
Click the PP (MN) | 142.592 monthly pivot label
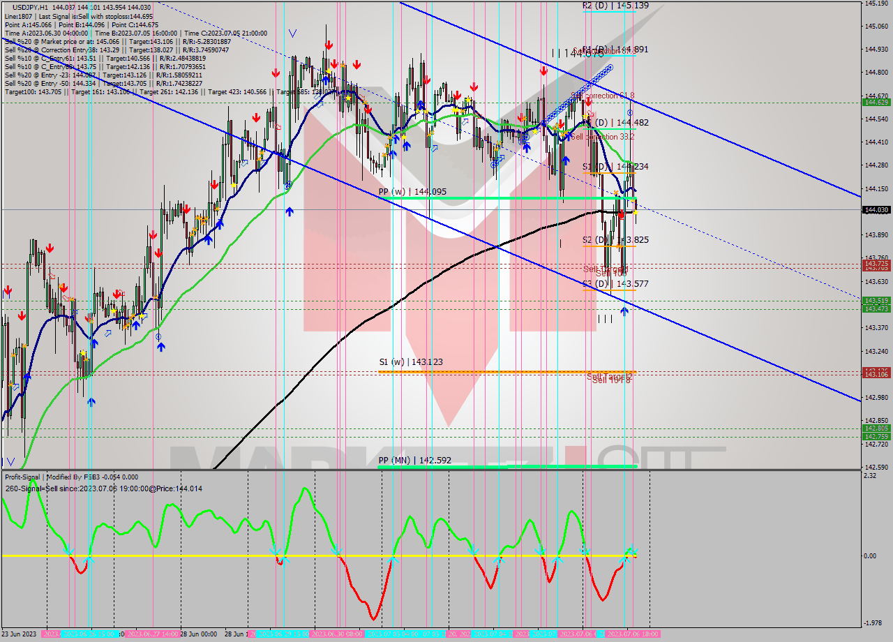[415, 460]
